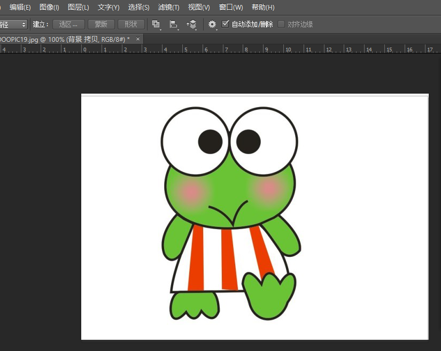Open the 帮助(H) menu

pos(263,7)
